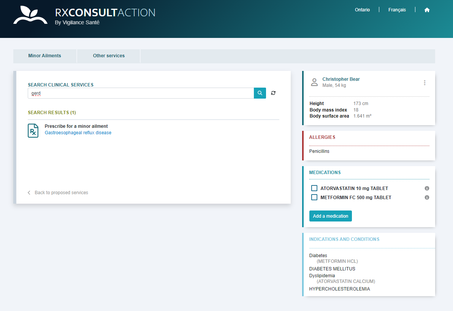Viewport: 453px width, 311px height.
Task: Click the back chevron near proposed services
Action: (x=29, y=193)
